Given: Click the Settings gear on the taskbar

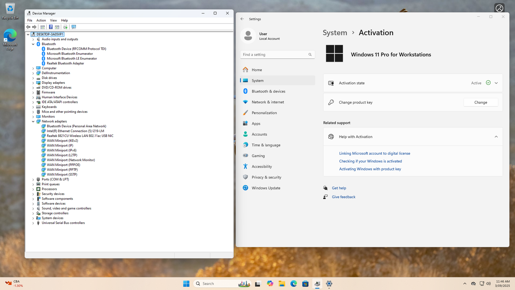Looking at the screenshot, I should point(329,284).
